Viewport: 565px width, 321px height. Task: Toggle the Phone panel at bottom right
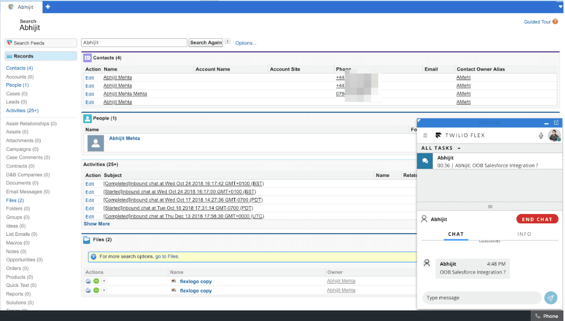point(546,315)
